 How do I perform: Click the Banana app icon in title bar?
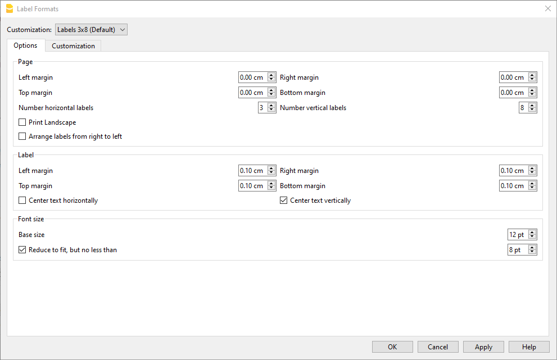coord(9,8)
